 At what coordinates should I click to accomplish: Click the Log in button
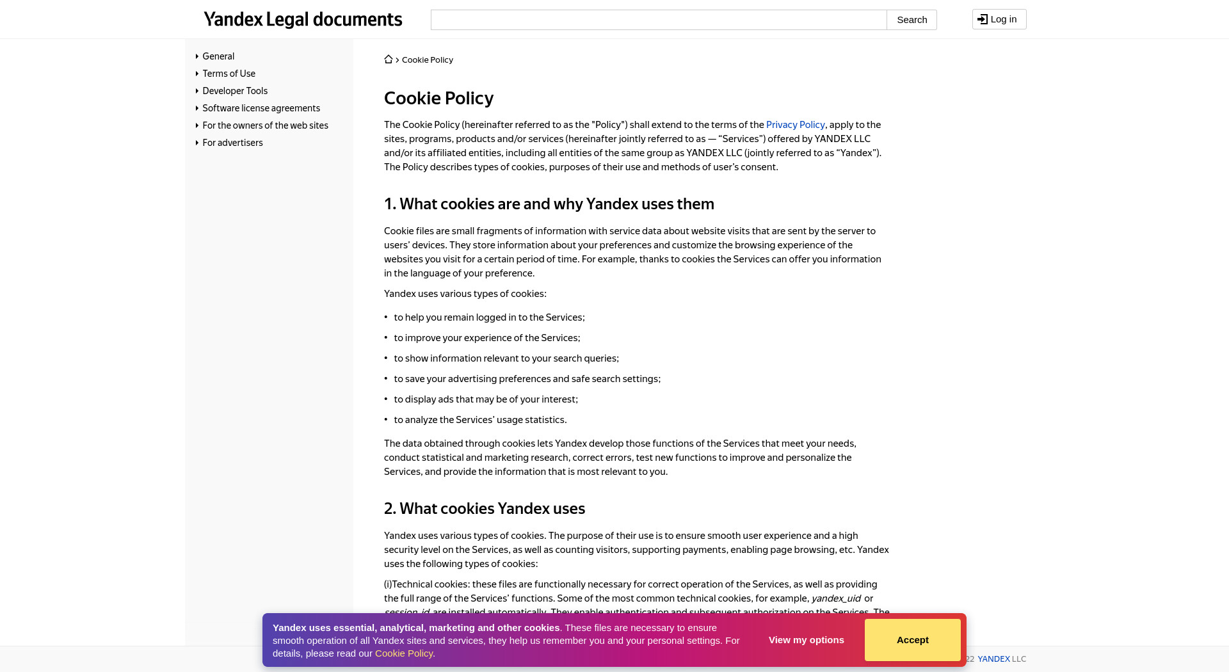click(x=999, y=19)
